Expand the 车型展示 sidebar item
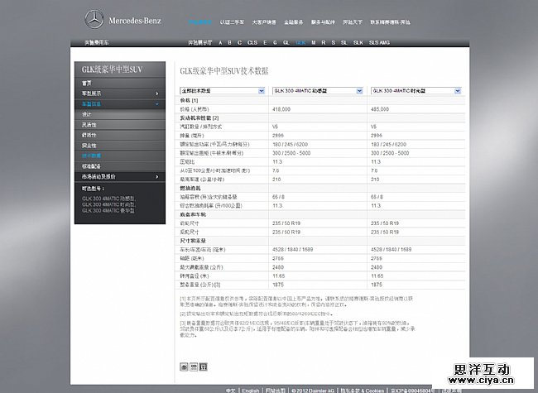Image resolution: width=538 pixels, height=393 pixels. [120, 93]
